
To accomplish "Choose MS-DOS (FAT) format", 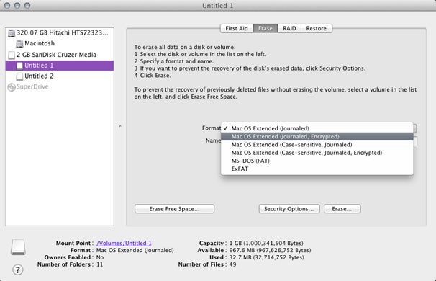I will pyautogui.click(x=317, y=161).
